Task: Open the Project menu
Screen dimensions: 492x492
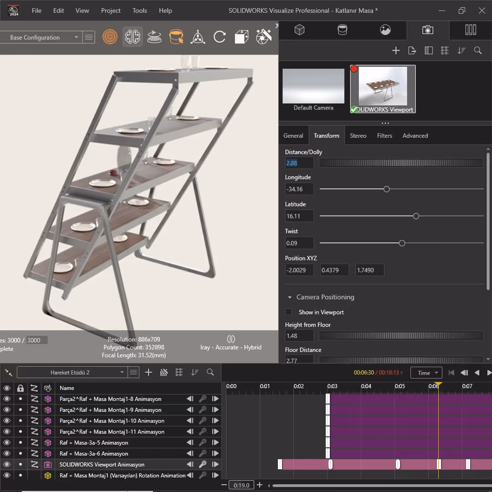Action: tap(111, 10)
